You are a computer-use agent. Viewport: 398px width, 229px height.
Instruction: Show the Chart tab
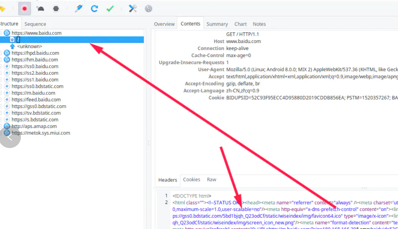pos(241,24)
